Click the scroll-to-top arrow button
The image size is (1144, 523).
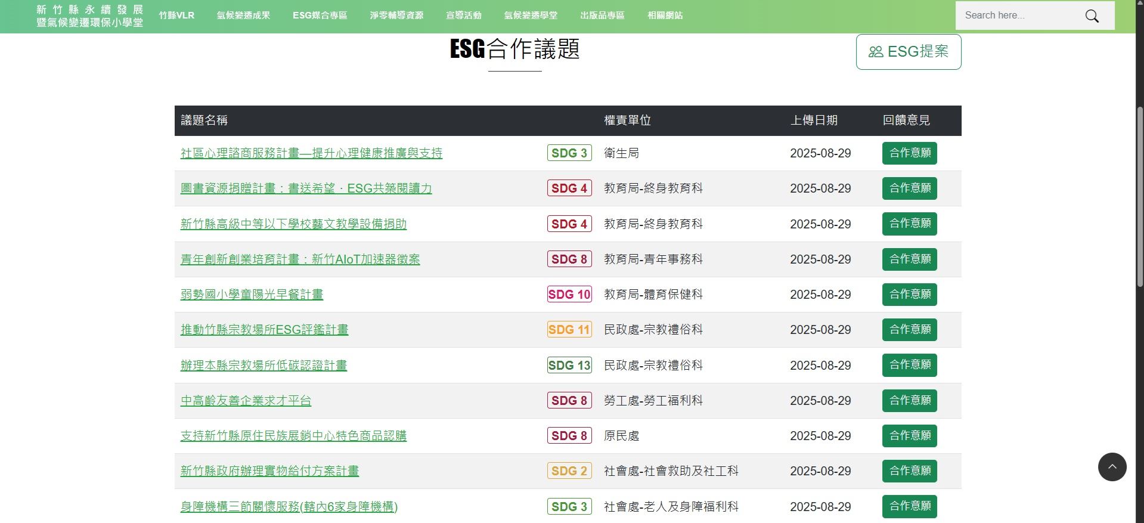1112,467
